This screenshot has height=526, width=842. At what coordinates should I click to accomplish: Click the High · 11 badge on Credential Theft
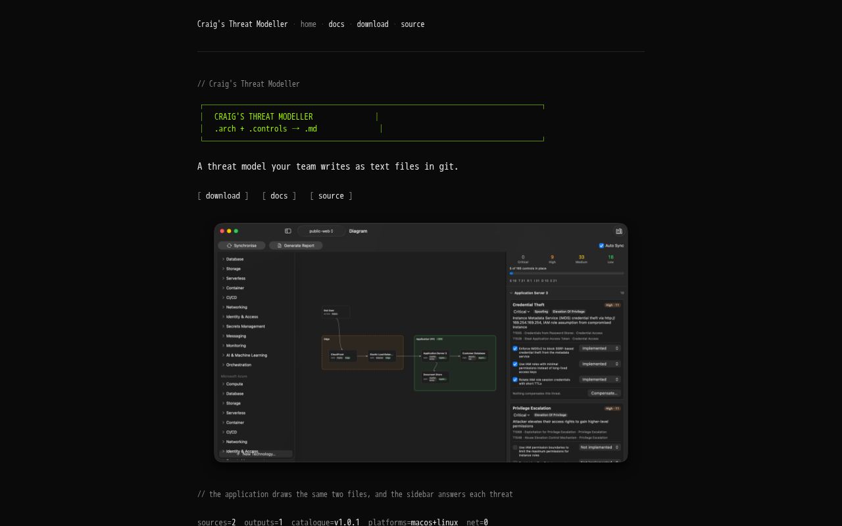pyautogui.click(x=612, y=305)
